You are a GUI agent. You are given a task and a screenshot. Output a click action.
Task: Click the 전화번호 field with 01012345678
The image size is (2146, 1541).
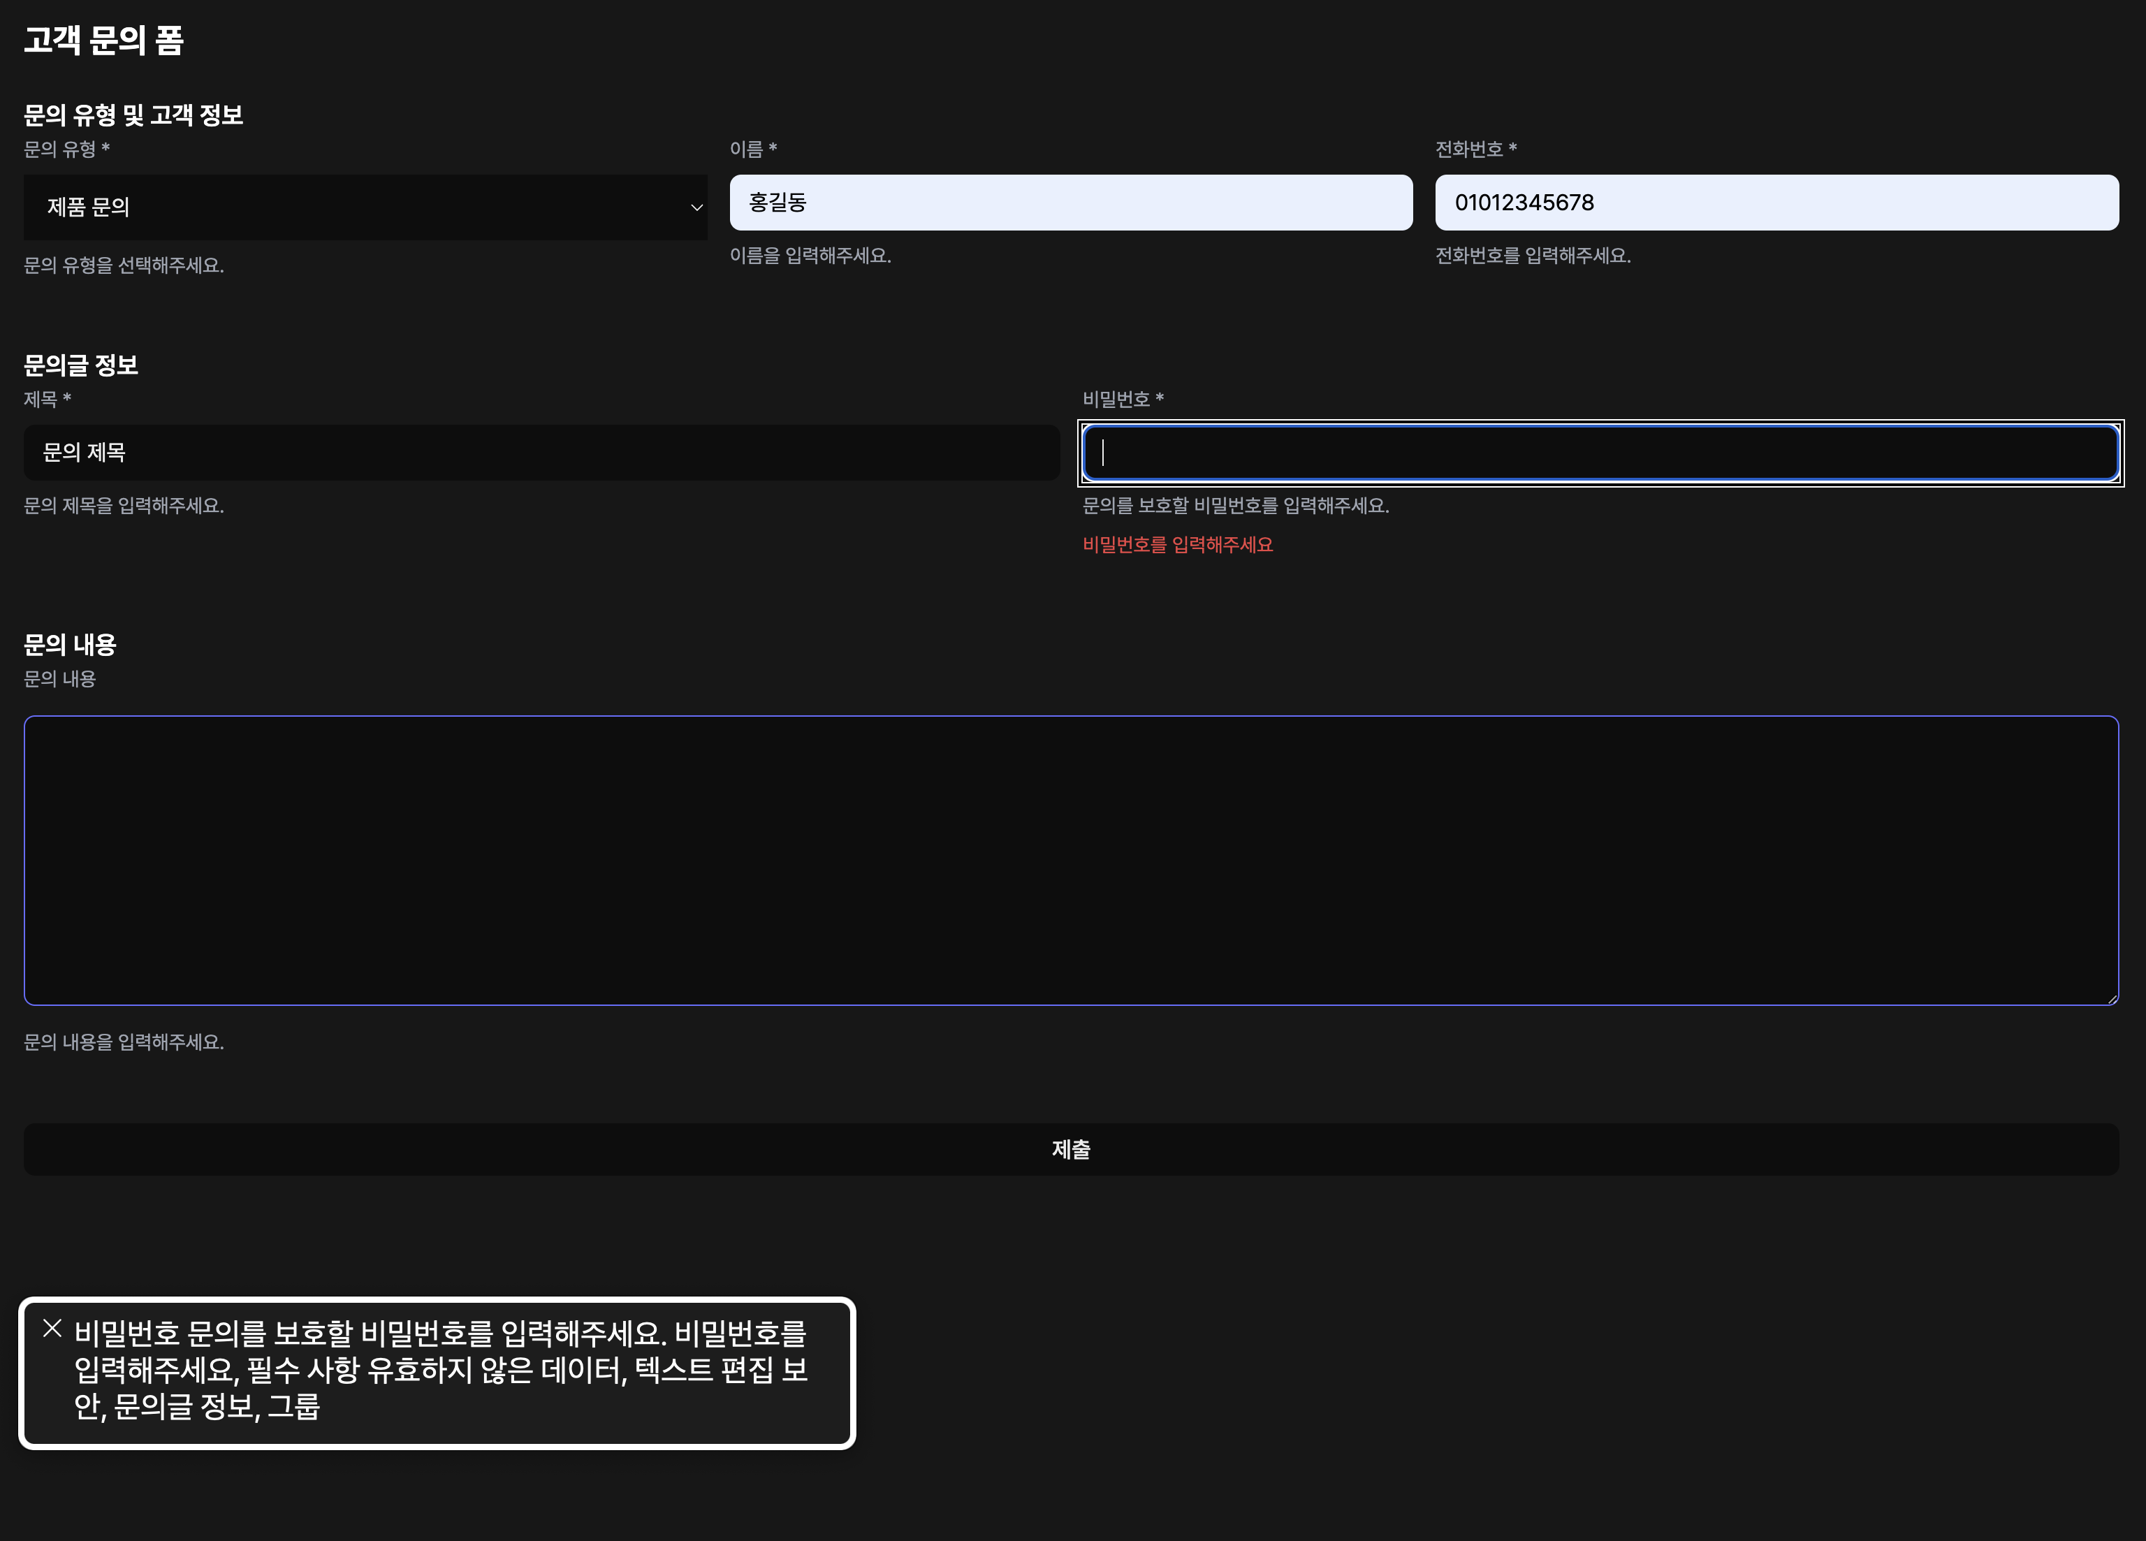(x=1776, y=203)
